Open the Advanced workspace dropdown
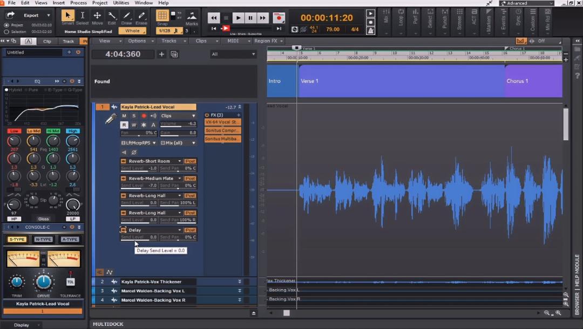The height and width of the screenshot is (329, 583). tap(527, 3)
